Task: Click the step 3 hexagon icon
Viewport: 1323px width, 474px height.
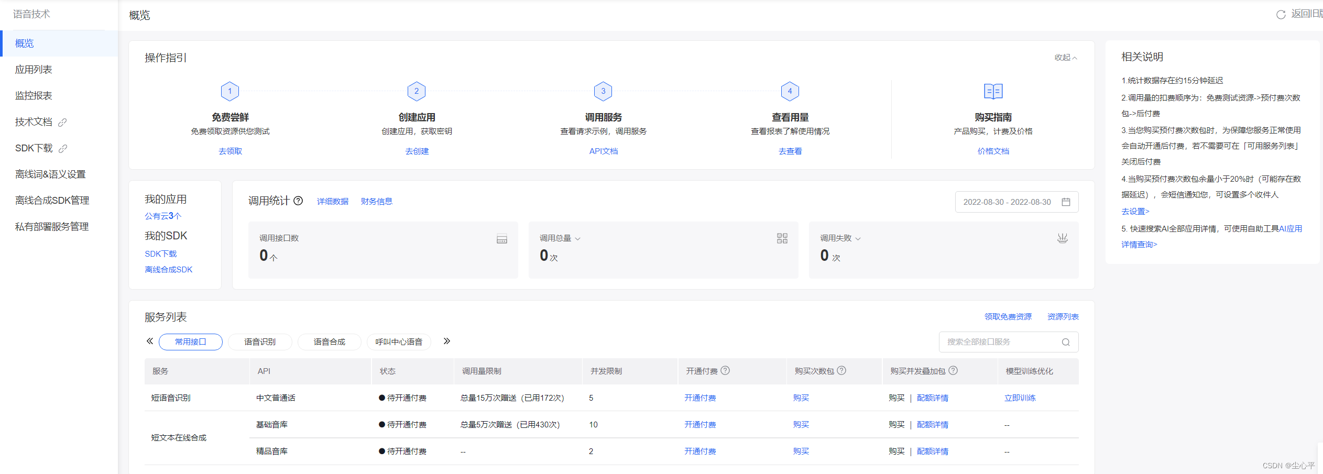Action: (603, 91)
